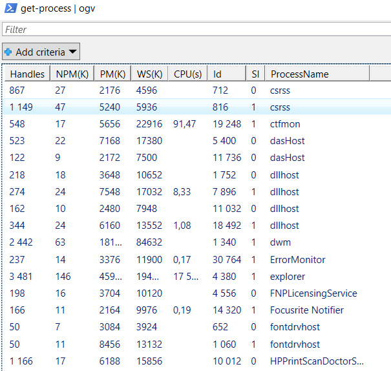Sort by the Id column header

click(x=226, y=74)
